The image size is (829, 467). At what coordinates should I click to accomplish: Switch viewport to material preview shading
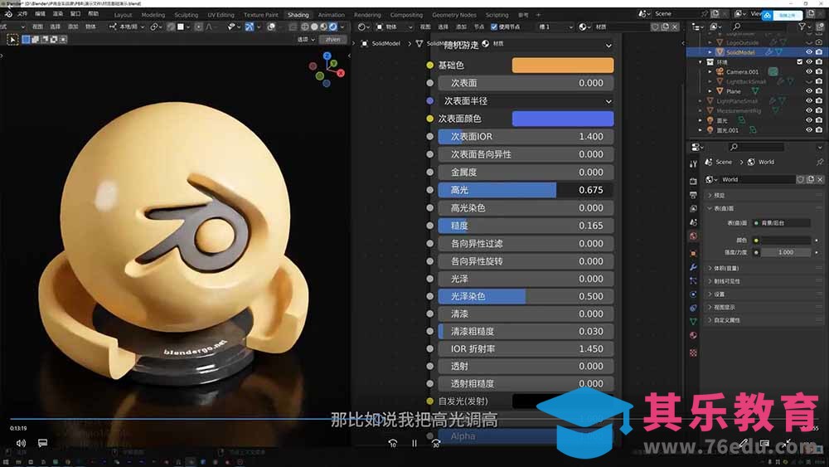click(323, 27)
